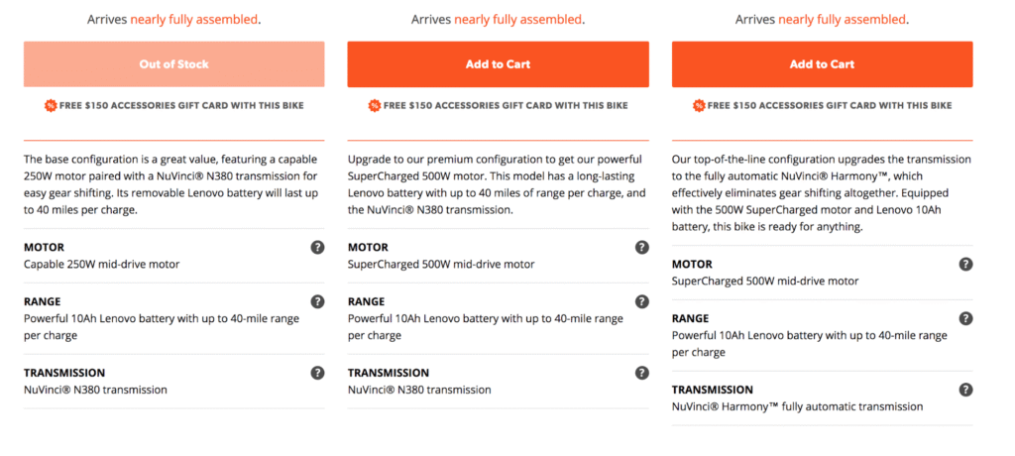Show Motor help tooltip in the right column
Image resolution: width=1015 pixels, height=456 pixels.
tap(965, 264)
